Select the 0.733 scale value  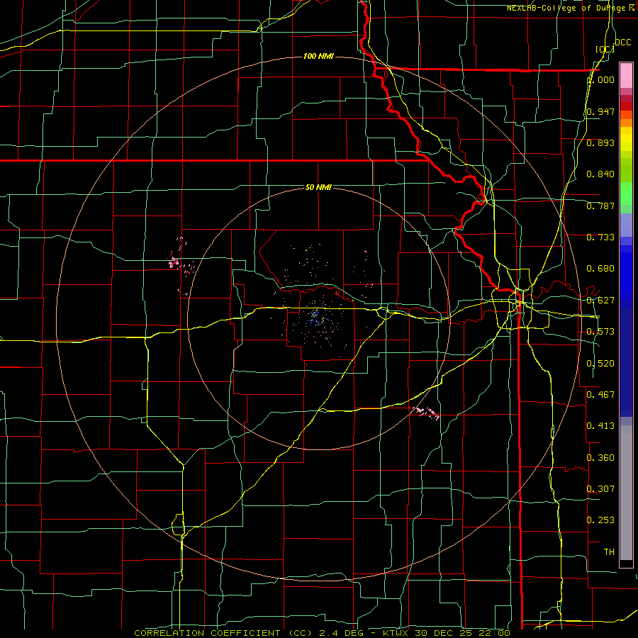pos(600,237)
